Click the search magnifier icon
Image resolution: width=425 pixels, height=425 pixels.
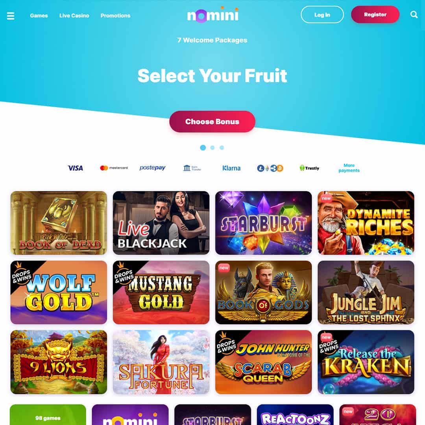click(x=414, y=15)
